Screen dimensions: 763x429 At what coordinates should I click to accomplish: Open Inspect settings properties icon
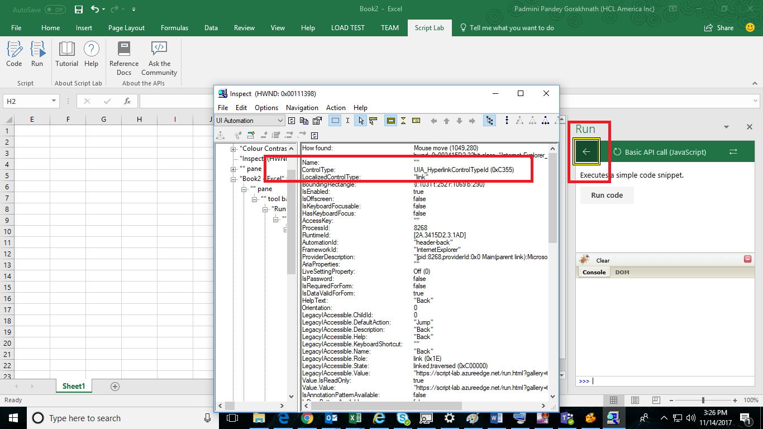[x=317, y=121]
